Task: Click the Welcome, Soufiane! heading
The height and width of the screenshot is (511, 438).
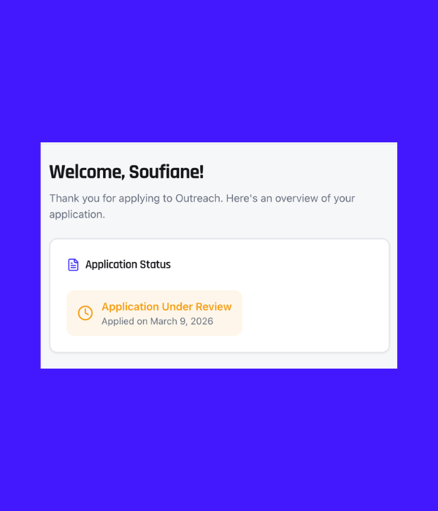Action: [x=126, y=172]
